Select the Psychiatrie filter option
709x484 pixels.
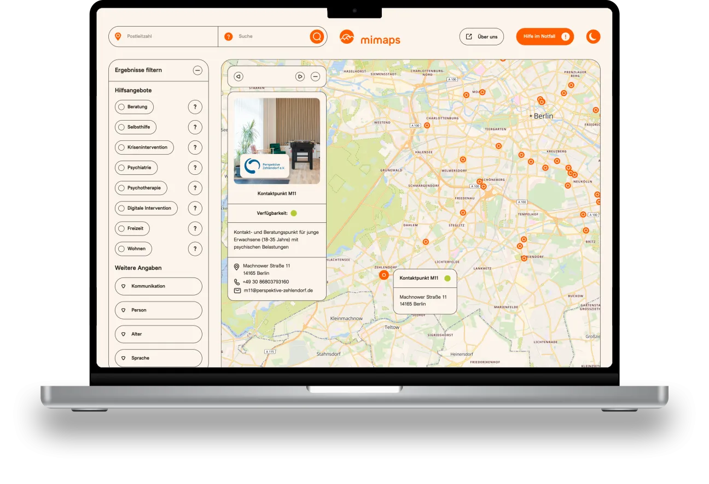136,168
